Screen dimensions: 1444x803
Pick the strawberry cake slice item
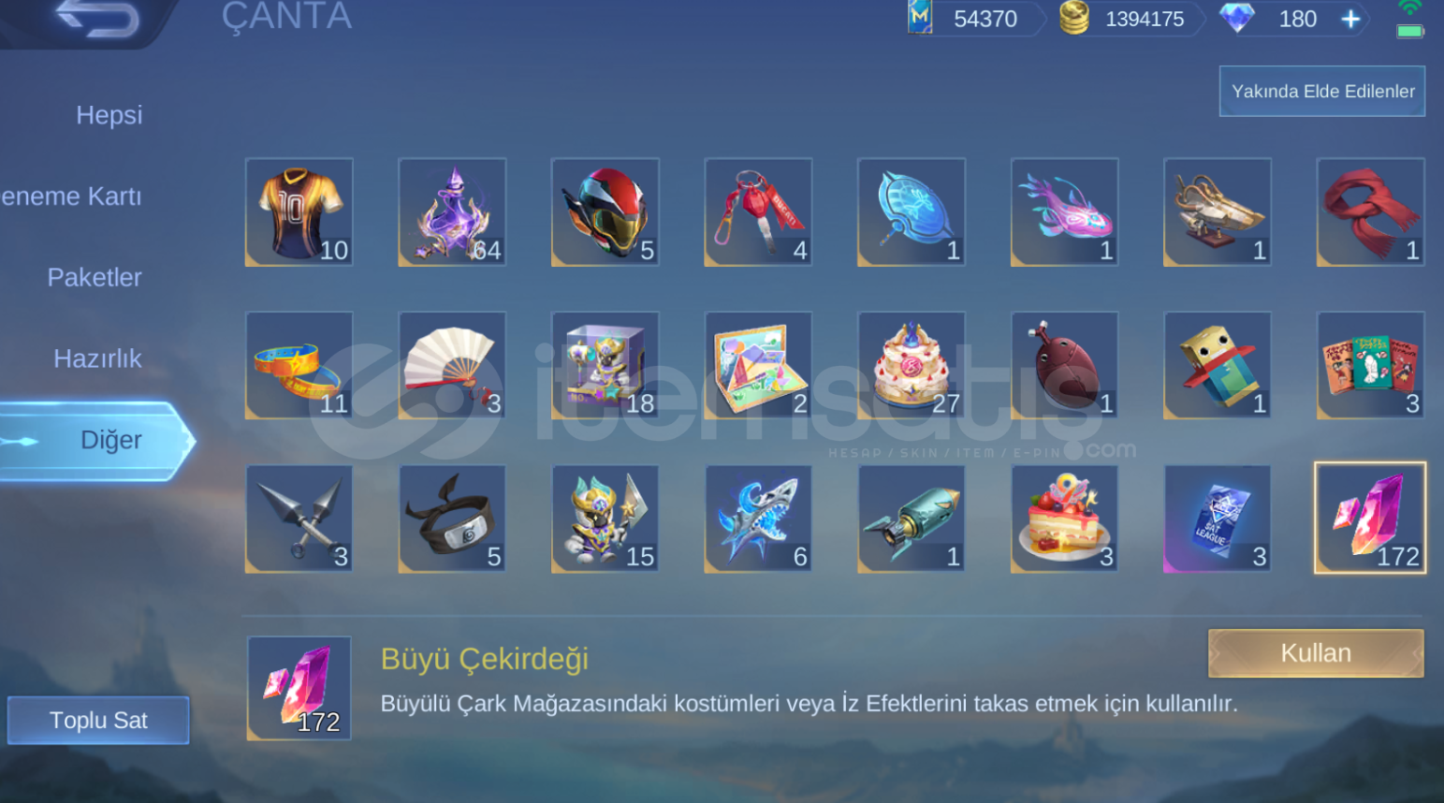(1065, 518)
